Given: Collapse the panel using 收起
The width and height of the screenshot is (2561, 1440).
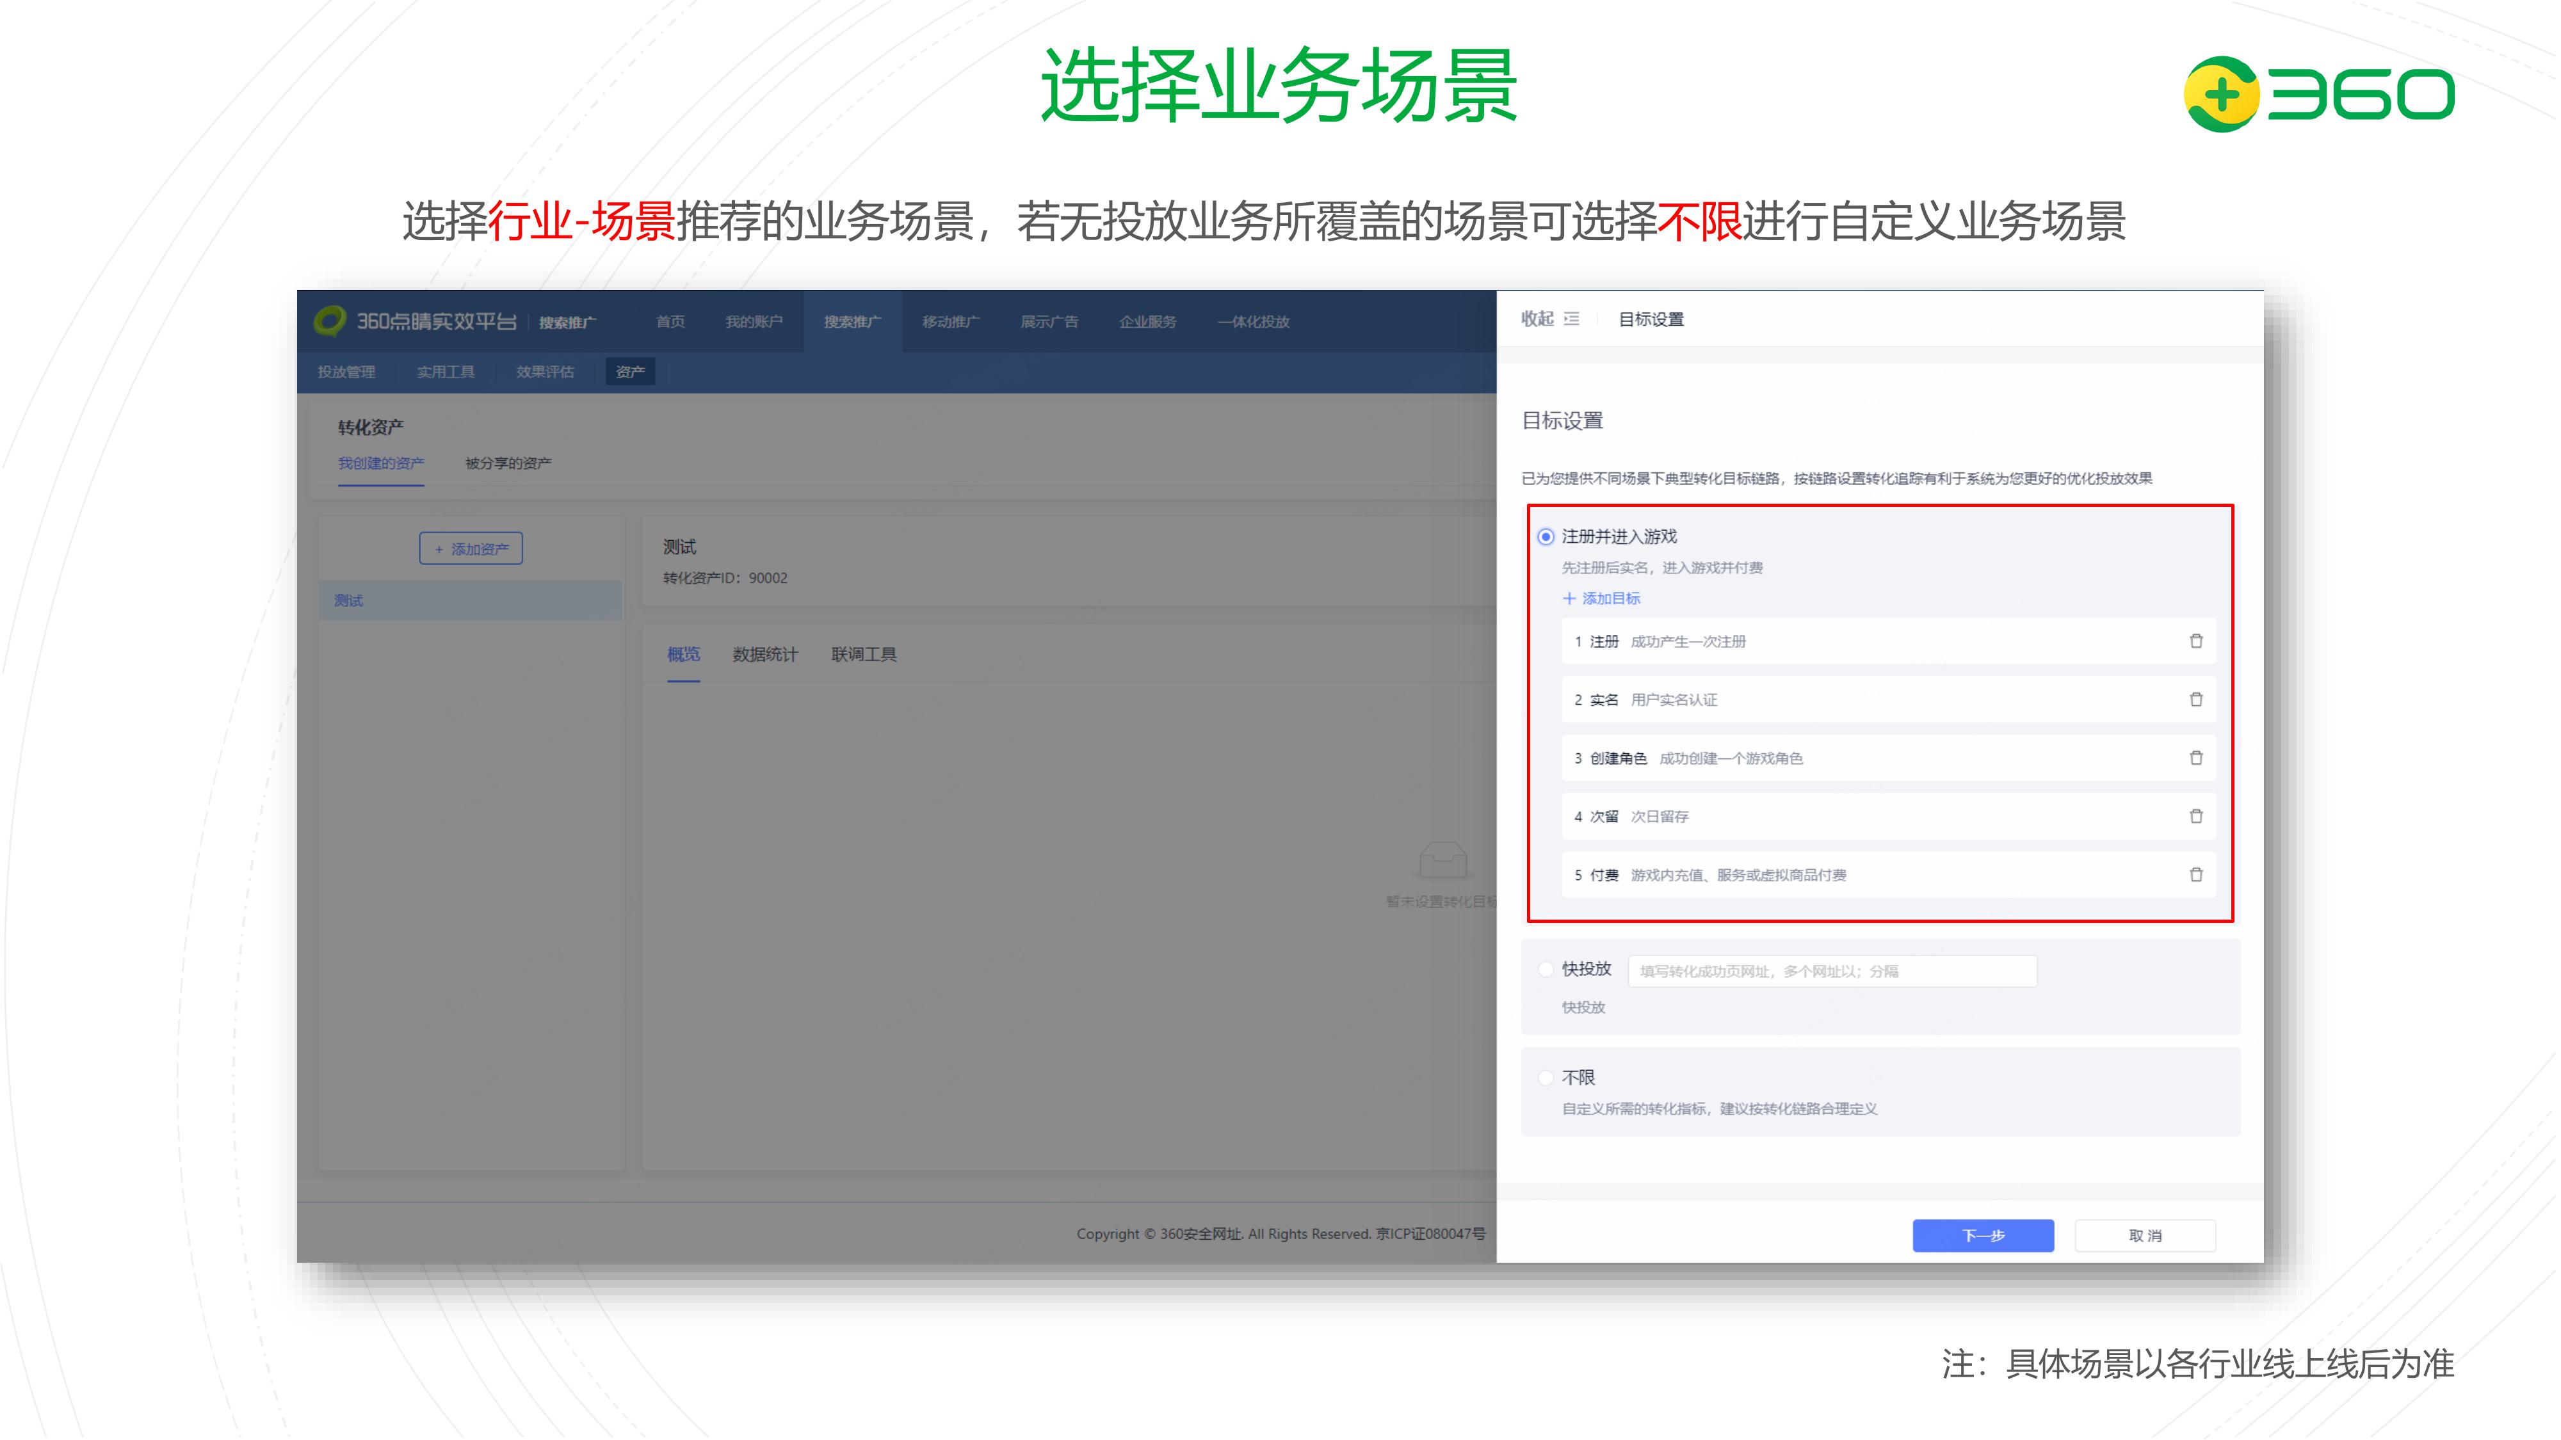Looking at the screenshot, I should tap(1537, 319).
